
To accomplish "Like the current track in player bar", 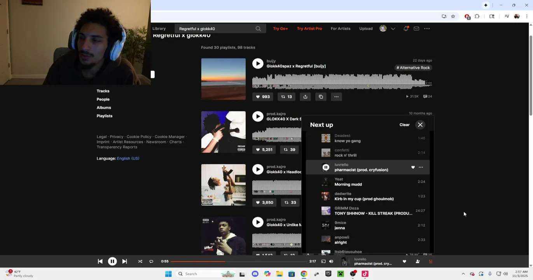I will (x=404, y=261).
